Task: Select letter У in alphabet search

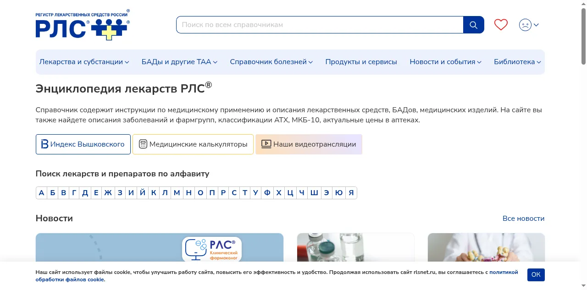Action: [255, 193]
